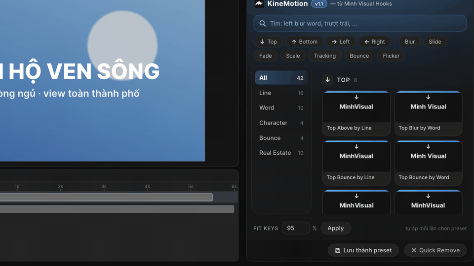The width and height of the screenshot is (474, 266).
Task: Toggle the Fade filter chip
Action: click(x=266, y=56)
